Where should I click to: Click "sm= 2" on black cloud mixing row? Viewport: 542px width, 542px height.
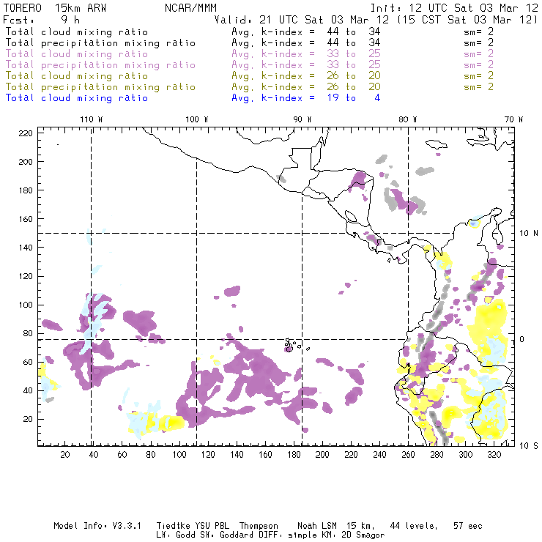pos(478,31)
